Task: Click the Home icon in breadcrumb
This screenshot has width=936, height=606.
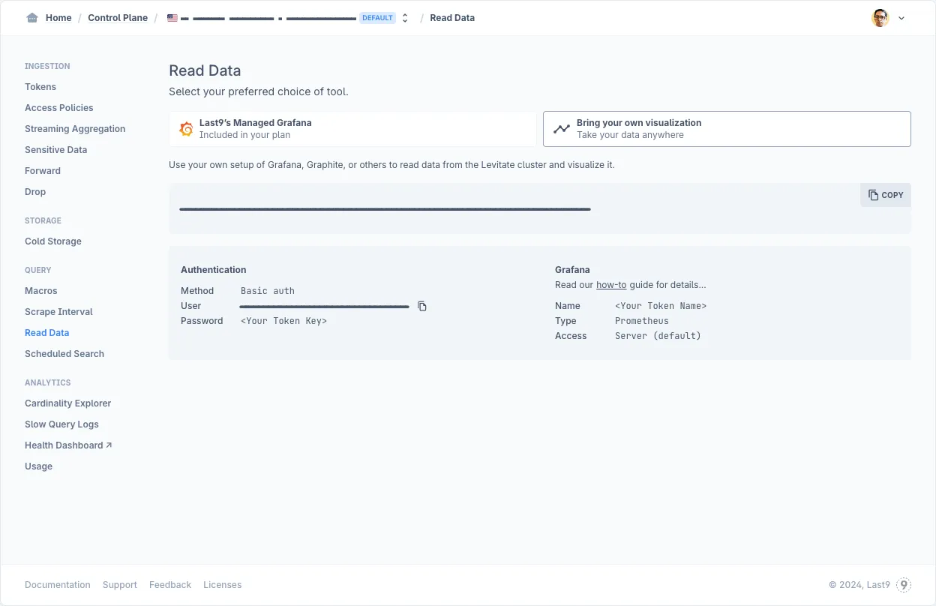Action: coord(32,18)
